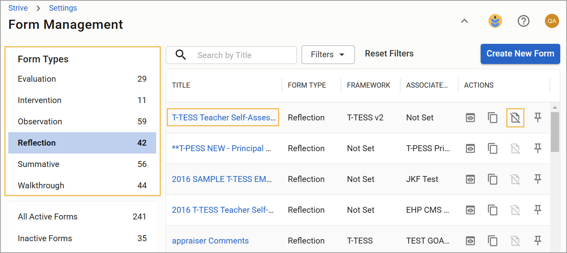The image size is (567, 253).
Task: Sort by the FRAMEWORK column header
Action: click(x=369, y=85)
